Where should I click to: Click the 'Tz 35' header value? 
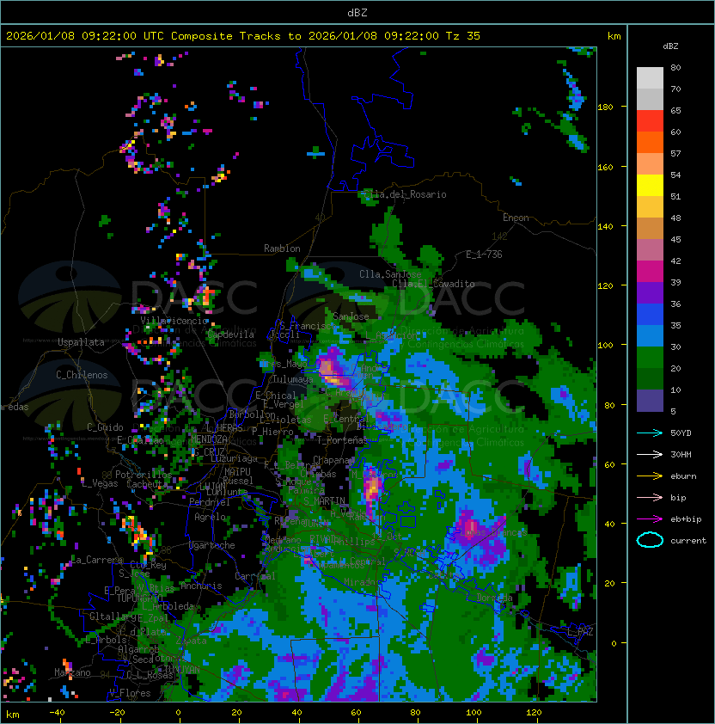463,36
